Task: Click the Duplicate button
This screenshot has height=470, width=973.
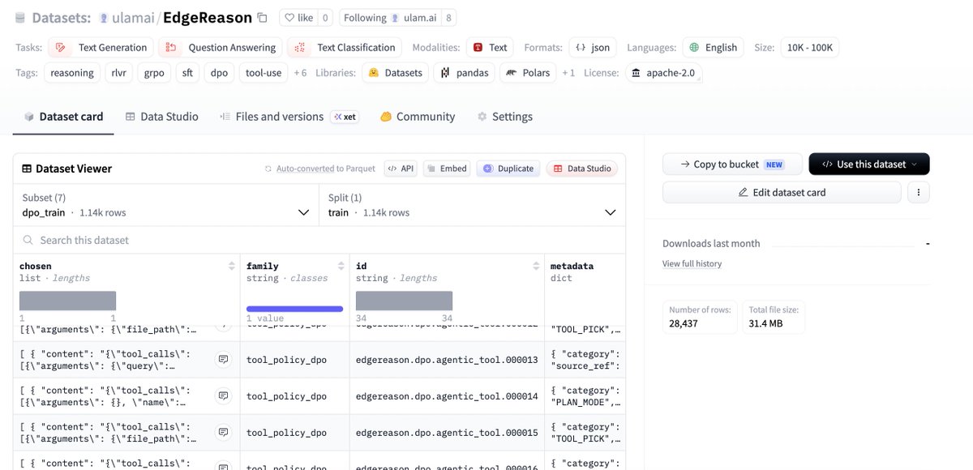Action: tap(508, 169)
